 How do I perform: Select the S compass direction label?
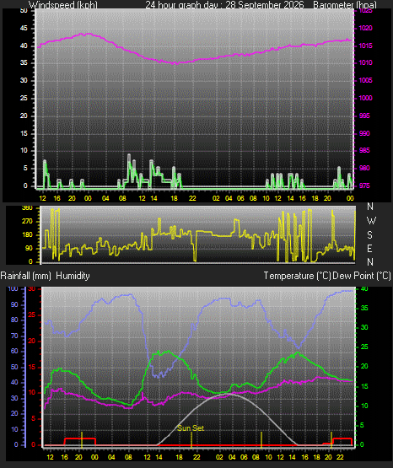pyautogui.click(x=369, y=235)
